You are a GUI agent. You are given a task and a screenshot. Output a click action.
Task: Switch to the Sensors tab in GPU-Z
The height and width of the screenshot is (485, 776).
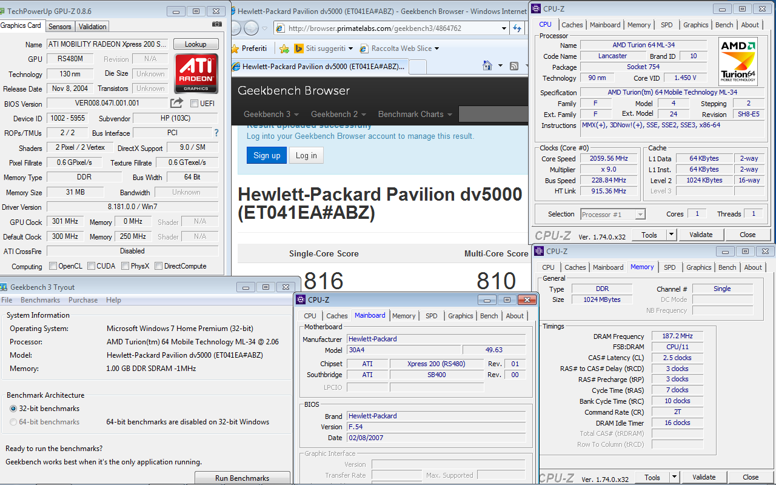tap(60, 26)
